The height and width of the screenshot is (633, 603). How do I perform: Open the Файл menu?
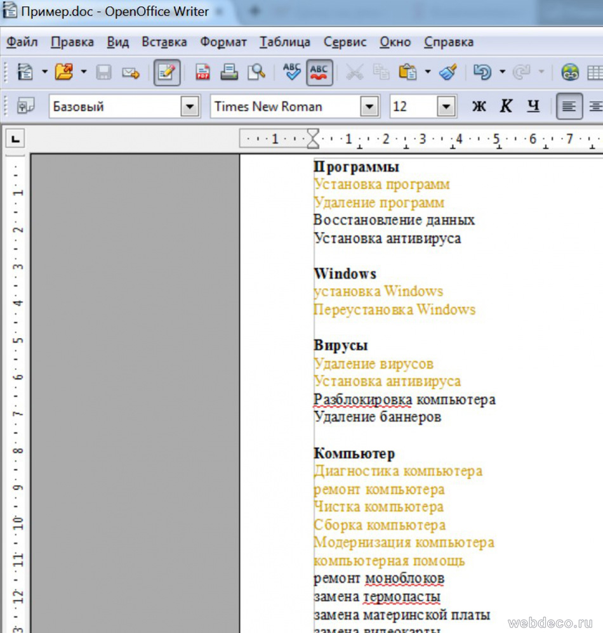tap(22, 42)
